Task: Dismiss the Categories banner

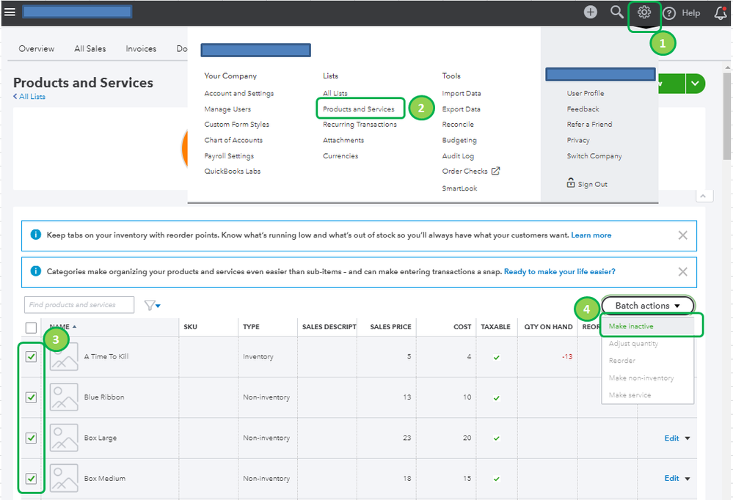Action: tap(682, 271)
